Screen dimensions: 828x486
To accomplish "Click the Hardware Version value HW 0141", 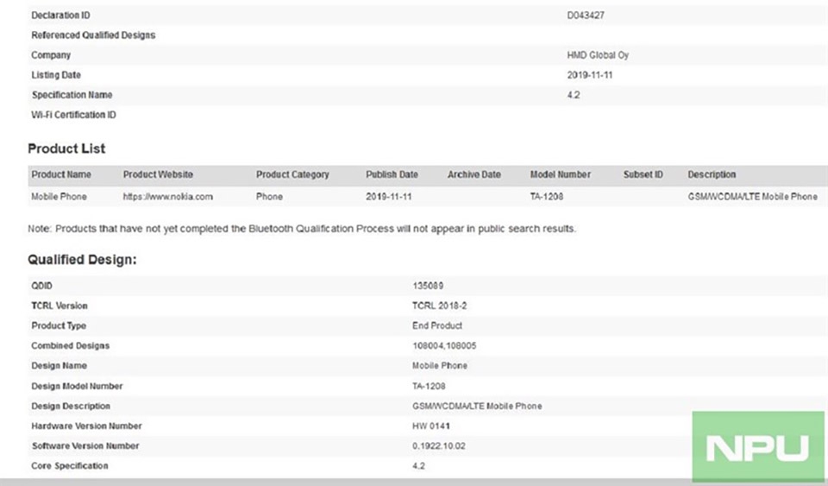I will click(x=431, y=426).
